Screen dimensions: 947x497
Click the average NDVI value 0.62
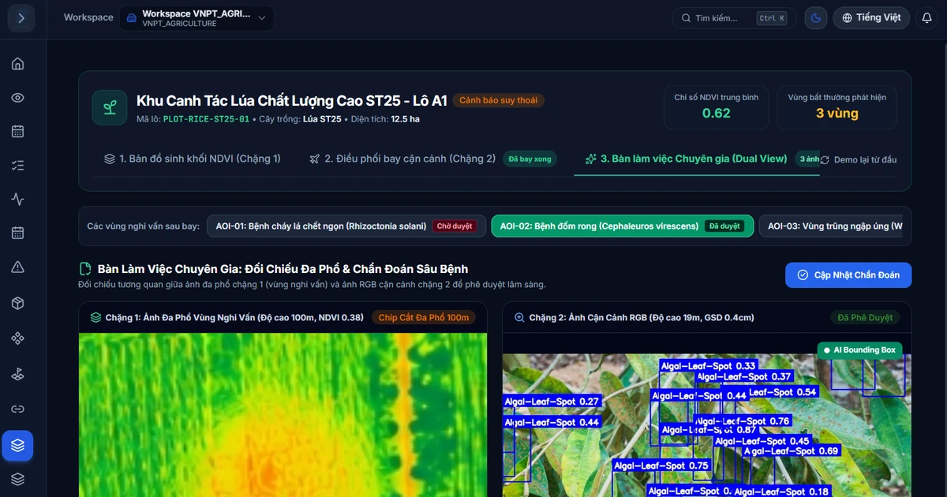(717, 113)
